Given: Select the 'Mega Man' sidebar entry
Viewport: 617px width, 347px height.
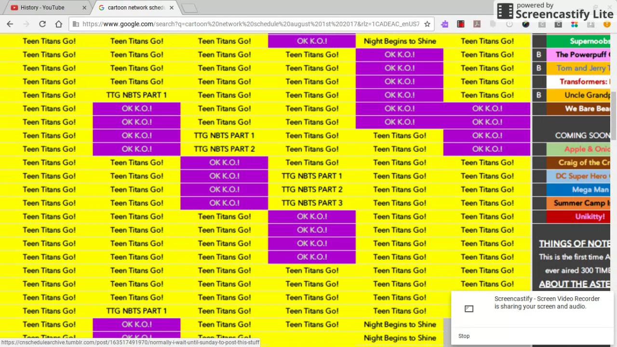Looking at the screenshot, I should 578,189.
